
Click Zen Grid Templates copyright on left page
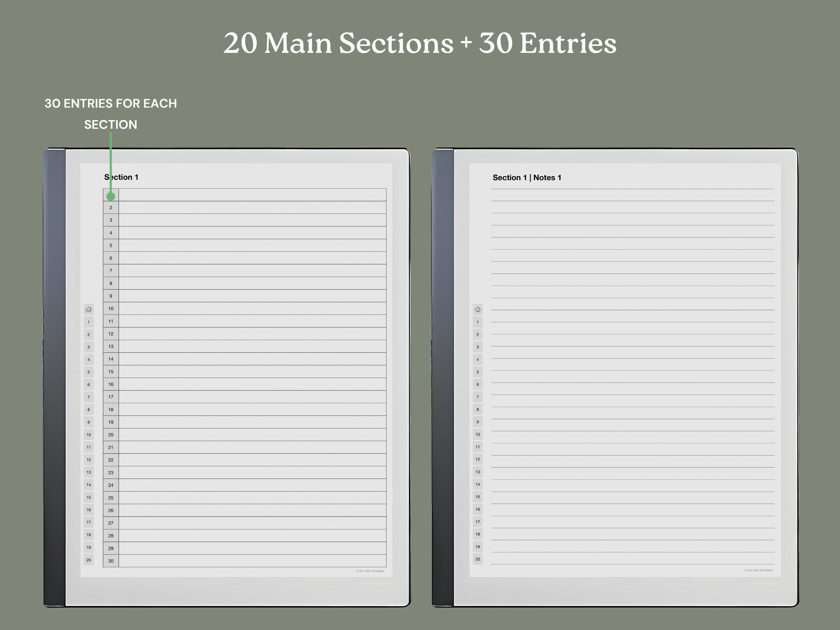coord(370,571)
